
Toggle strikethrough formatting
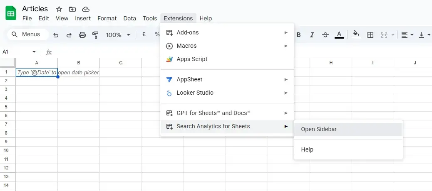(x=325, y=35)
